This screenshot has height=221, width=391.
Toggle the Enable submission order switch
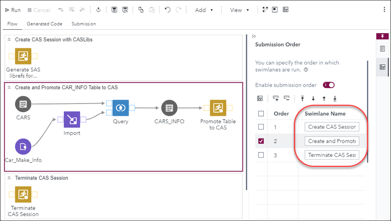tap(328, 85)
